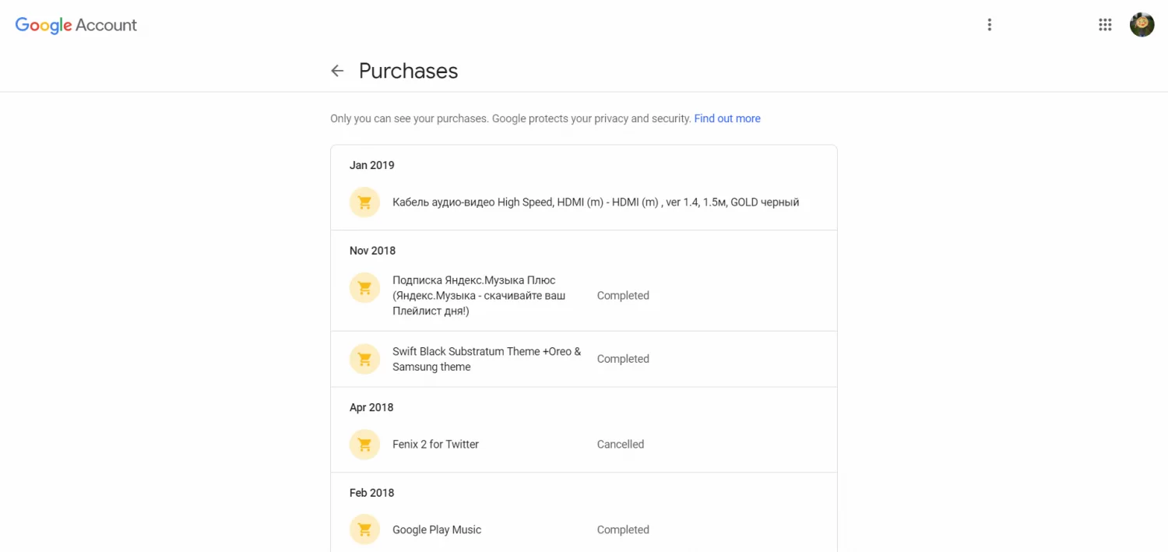
Task: Click the Google Account logo
Action: (x=76, y=25)
